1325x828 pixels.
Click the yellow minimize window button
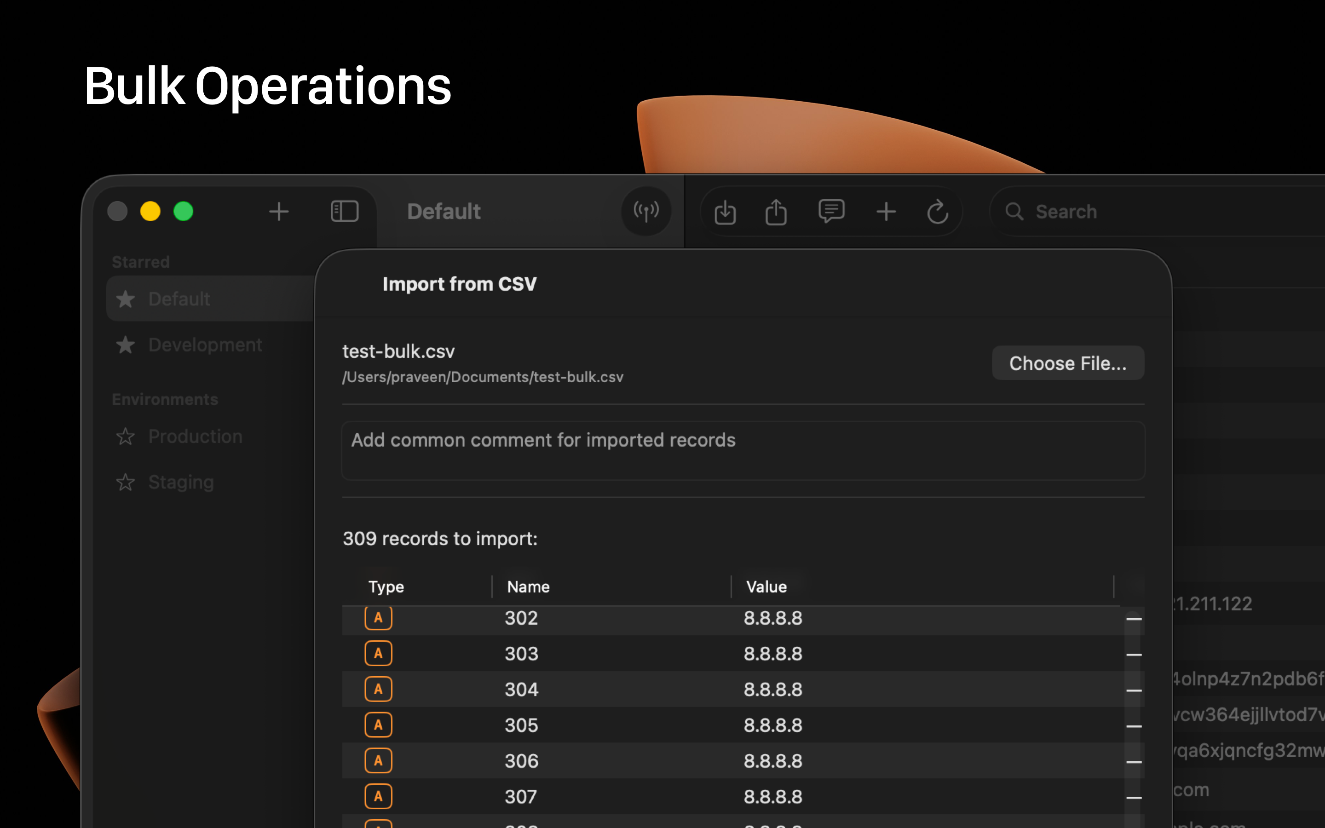pos(150,212)
